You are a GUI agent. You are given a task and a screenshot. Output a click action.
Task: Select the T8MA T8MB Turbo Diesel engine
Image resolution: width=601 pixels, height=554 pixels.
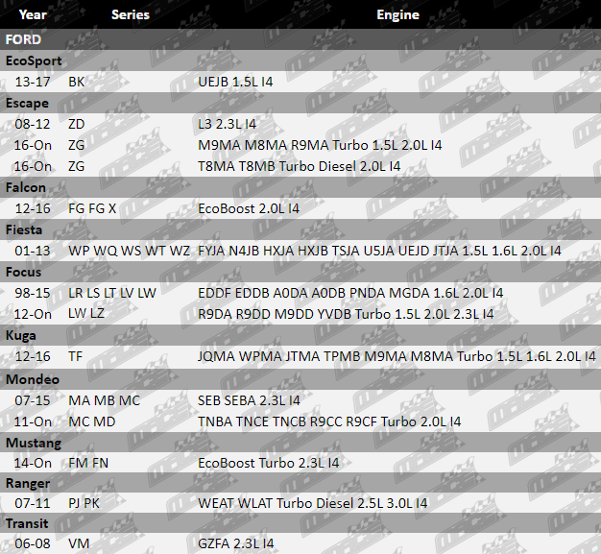tap(299, 166)
